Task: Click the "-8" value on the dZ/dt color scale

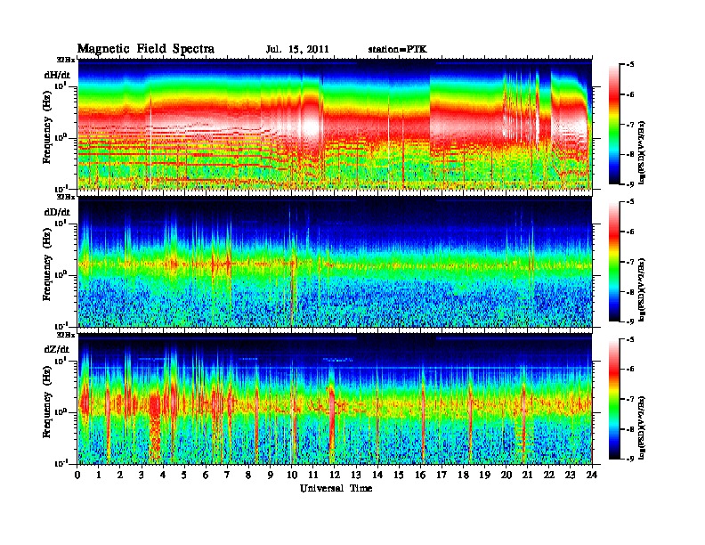Action: click(x=630, y=429)
